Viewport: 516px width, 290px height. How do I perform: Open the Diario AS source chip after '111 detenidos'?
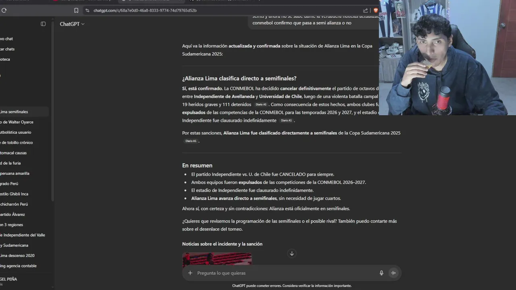261,105
